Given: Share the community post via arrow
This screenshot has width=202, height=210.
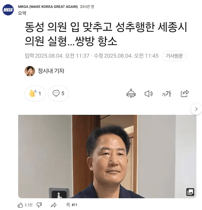Looking at the screenshot, I should point(54,205).
